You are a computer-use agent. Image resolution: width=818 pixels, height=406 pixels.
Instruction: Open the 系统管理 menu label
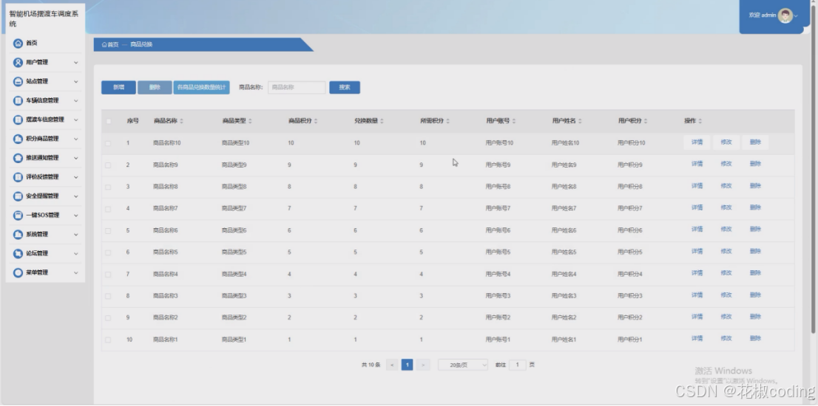click(37, 234)
